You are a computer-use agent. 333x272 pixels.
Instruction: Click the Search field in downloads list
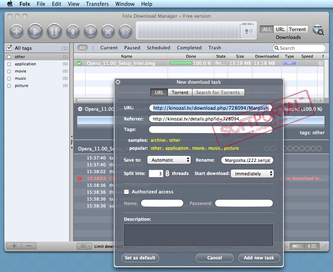pos(299,48)
